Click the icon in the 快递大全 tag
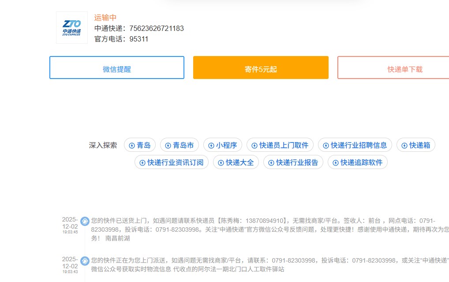The width and height of the screenshot is (449, 282). click(221, 163)
